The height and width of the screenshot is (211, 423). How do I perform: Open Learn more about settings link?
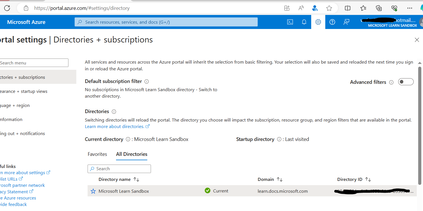[x=25, y=173]
